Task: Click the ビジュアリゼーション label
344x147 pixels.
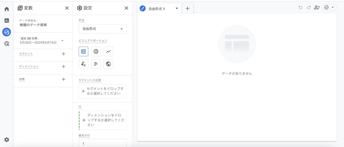Action: (93, 41)
